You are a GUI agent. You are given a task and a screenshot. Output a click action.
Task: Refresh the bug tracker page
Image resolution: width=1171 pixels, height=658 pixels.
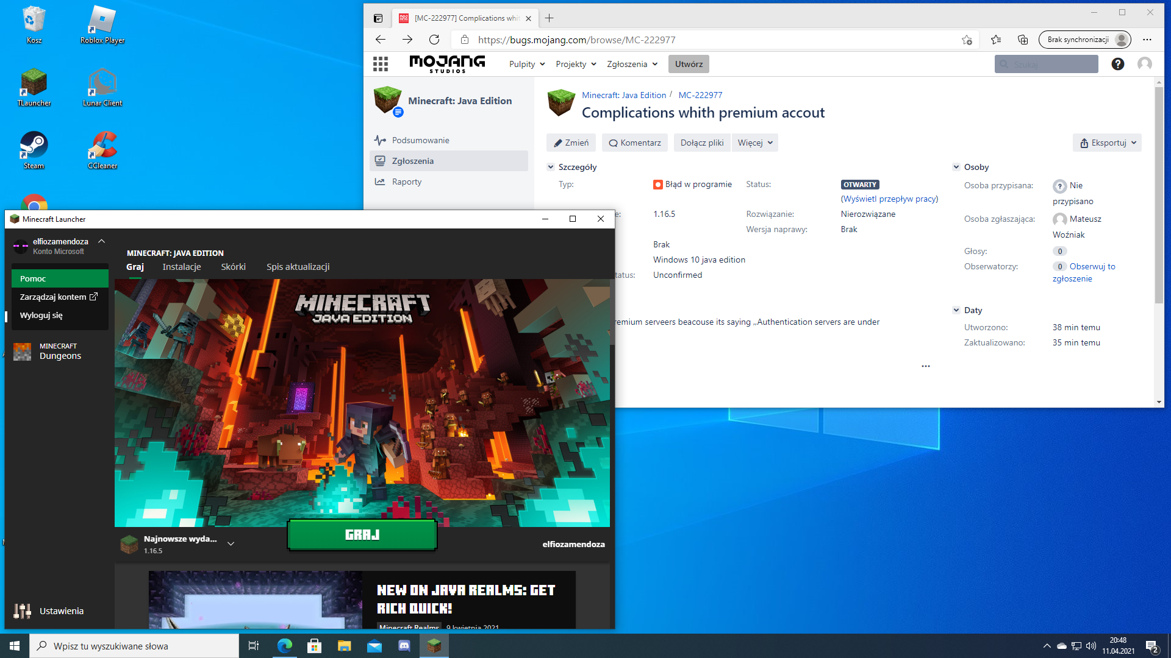point(434,40)
